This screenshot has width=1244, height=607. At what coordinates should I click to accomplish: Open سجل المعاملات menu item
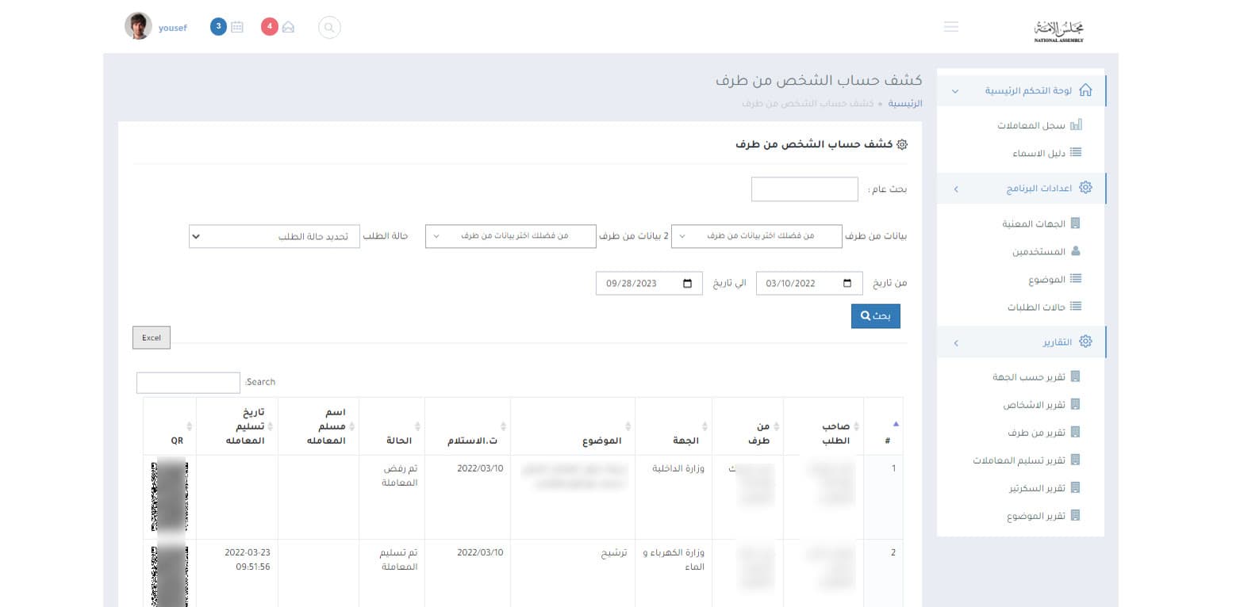(x=1031, y=125)
